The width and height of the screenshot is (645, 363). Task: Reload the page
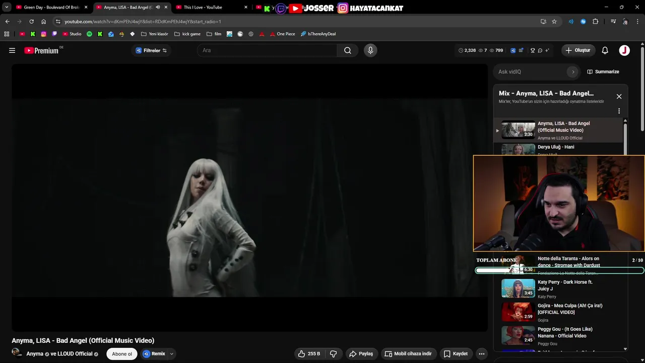click(x=31, y=22)
